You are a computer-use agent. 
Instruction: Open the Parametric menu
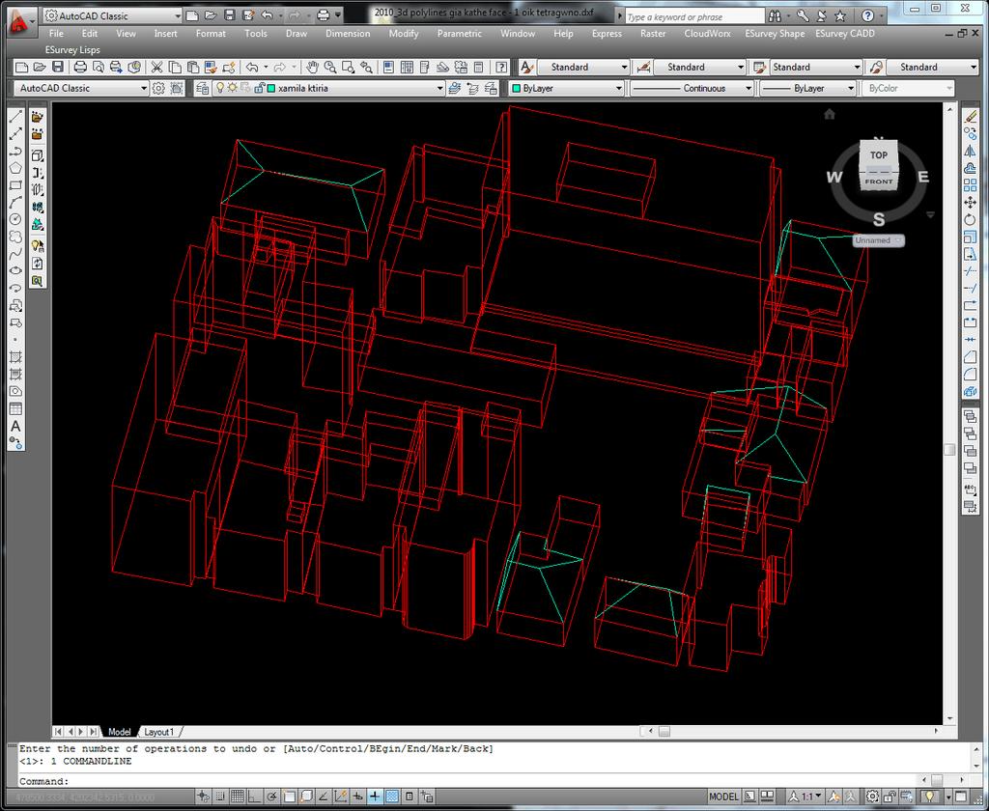coord(459,34)
